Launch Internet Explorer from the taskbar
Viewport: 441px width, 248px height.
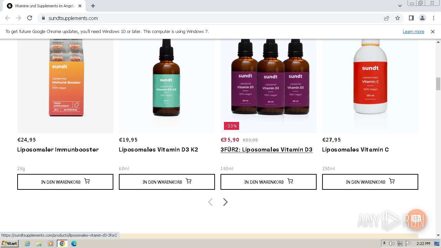click(x=27, y=244)
